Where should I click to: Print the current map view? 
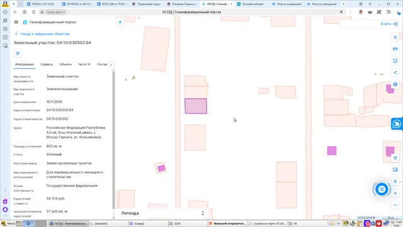(x=395, y=84)
